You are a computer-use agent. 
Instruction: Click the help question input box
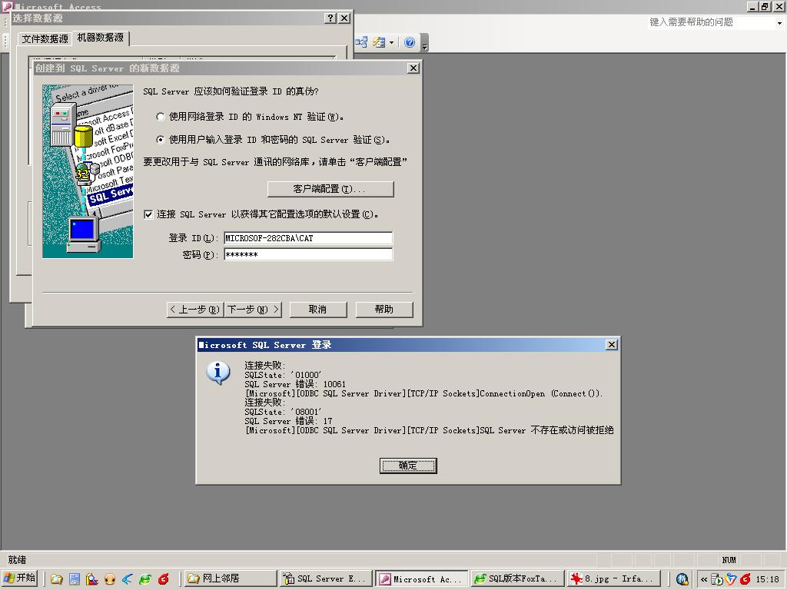[711, 22]
